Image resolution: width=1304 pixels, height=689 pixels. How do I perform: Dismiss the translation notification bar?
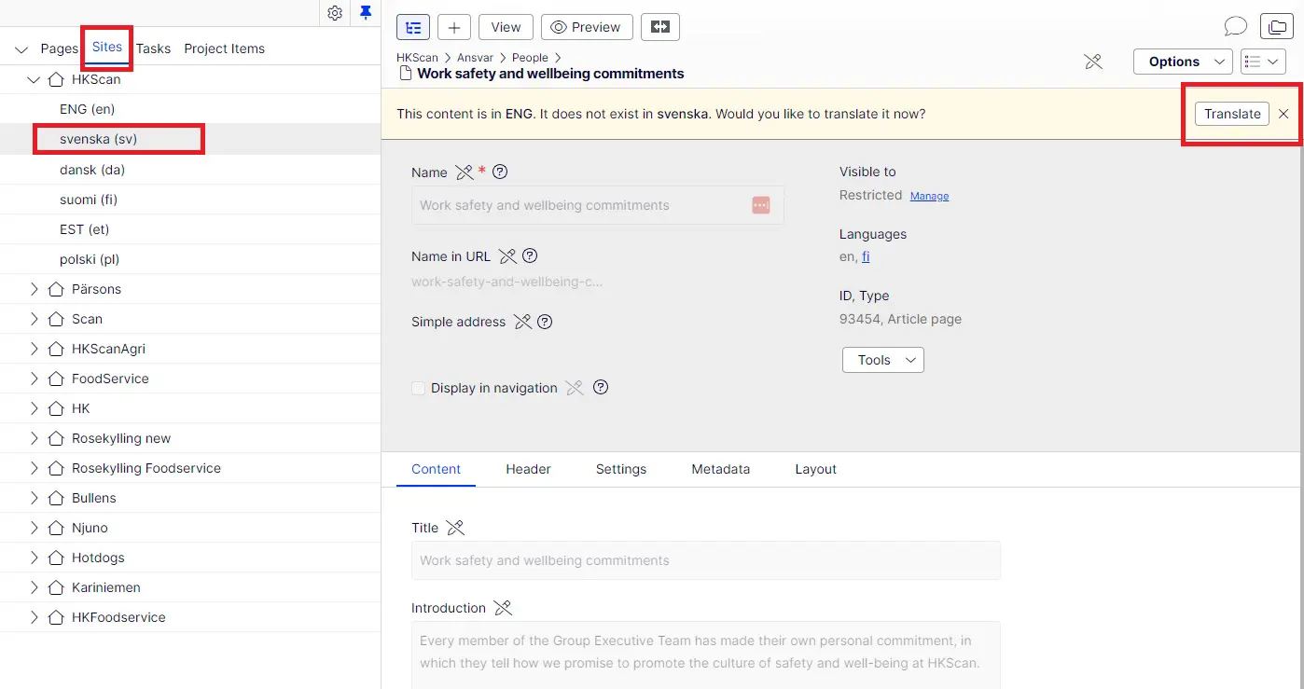[1283, 114]
